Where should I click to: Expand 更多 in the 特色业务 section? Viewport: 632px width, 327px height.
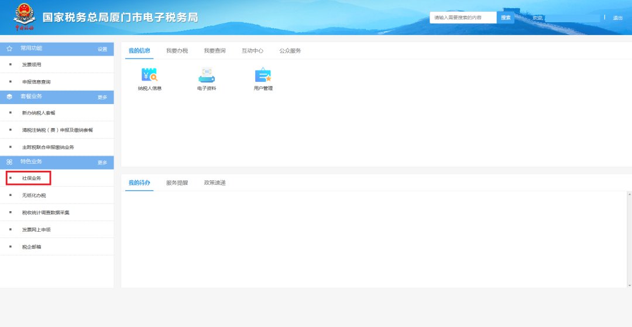click(x=102, y=163)
